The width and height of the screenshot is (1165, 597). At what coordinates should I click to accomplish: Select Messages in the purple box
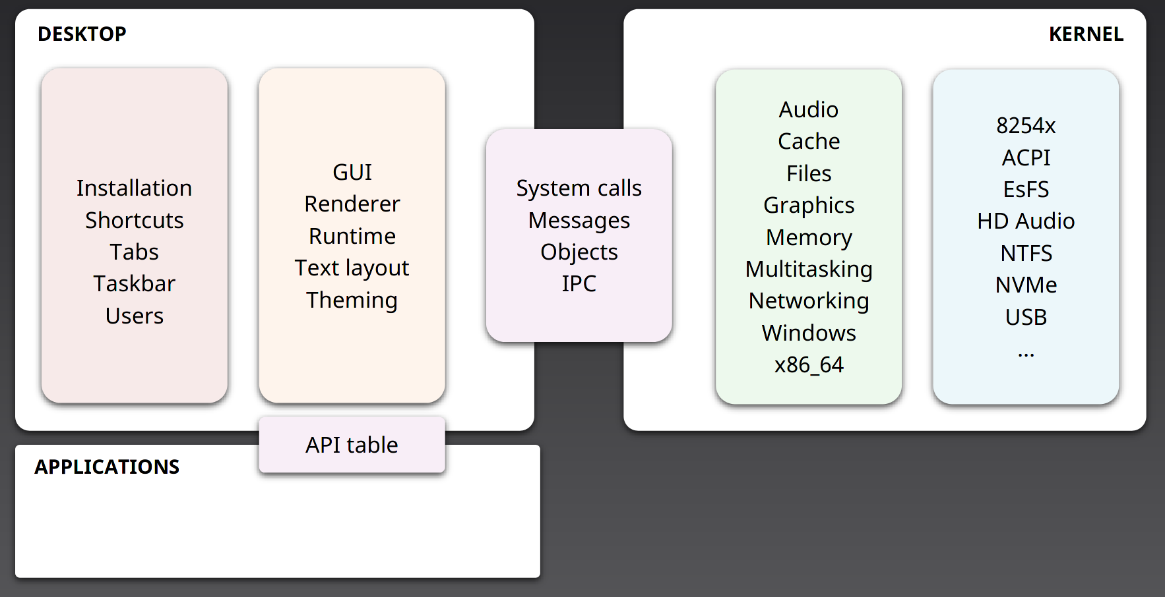579,221
